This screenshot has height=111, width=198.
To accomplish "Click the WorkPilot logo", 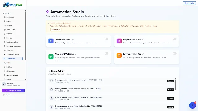I will pos(13,5).
